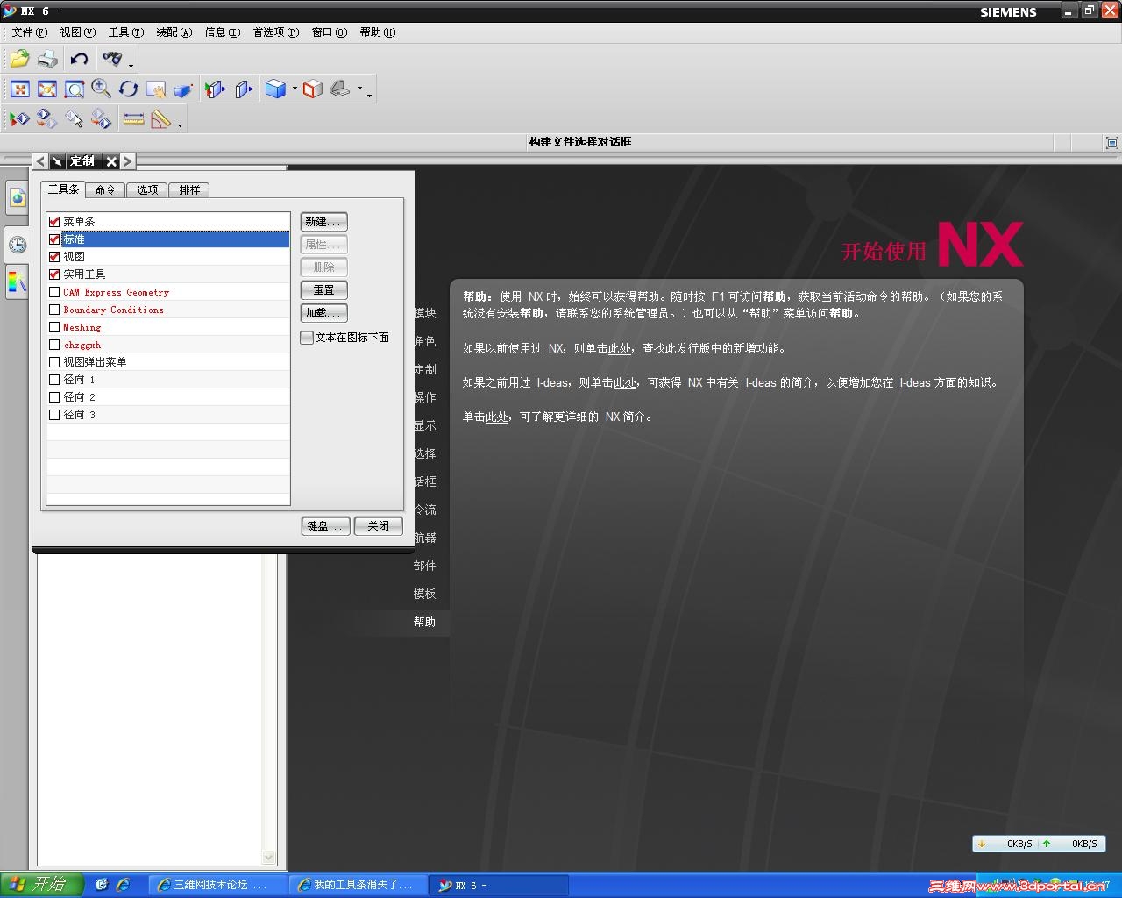Select the Rotate view tool
The height and width of the screenshot is (898, 1122).
[129, 89]
